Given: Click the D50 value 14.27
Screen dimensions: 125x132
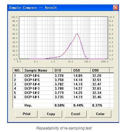Looking at the screenshot, I should pos(78,89).
